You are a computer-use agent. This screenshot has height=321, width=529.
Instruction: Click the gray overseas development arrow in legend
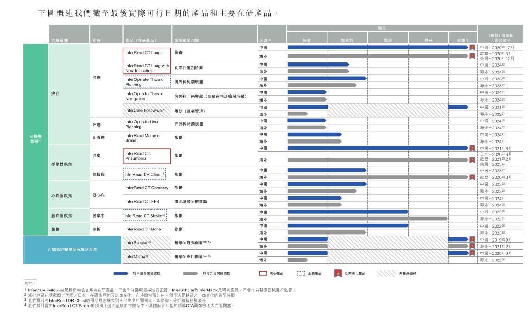[x=190, y=273]
